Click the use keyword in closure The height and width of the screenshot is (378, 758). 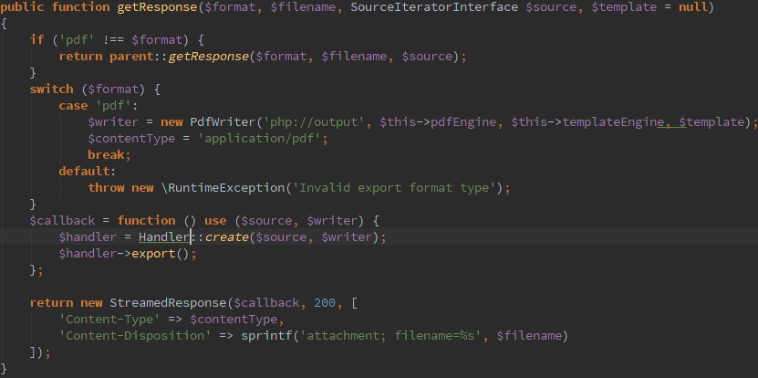coord(215,221)
